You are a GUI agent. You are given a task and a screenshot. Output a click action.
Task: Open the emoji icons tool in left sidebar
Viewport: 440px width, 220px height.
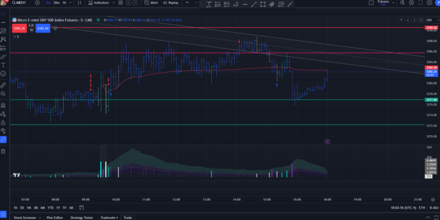coord(3,73)
